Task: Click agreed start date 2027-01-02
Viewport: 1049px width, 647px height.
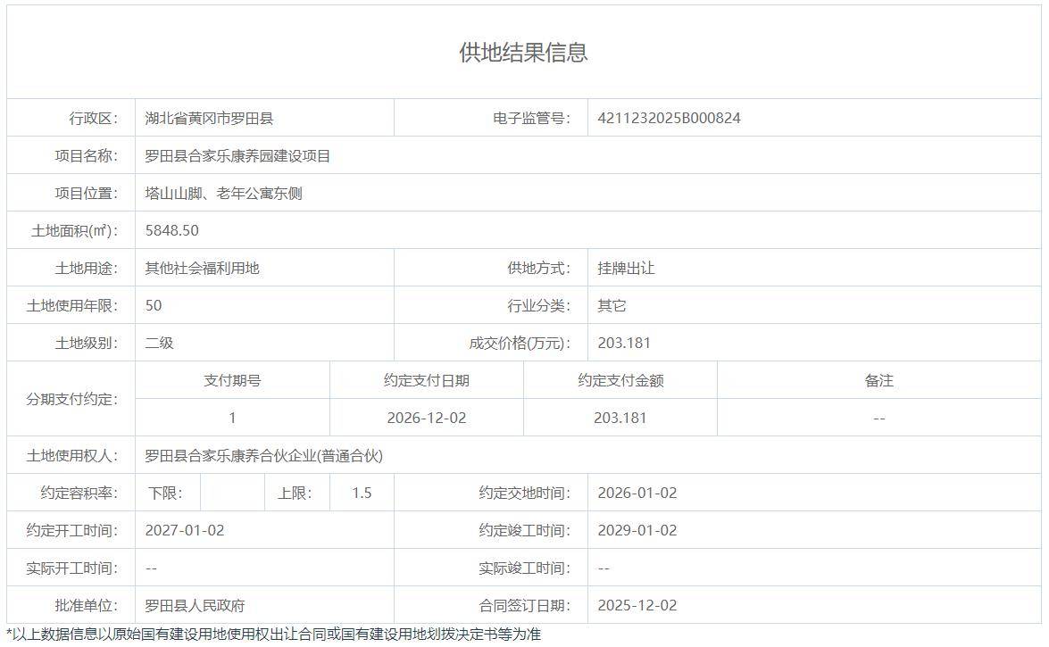Action: [185, 530]
